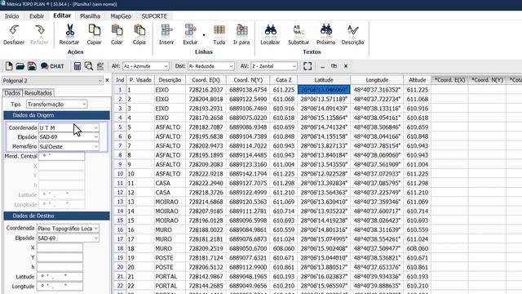The image size is (522, 294).
Task: Open the CHAT button
Action: pyautogui.click(x=52, y=66)
